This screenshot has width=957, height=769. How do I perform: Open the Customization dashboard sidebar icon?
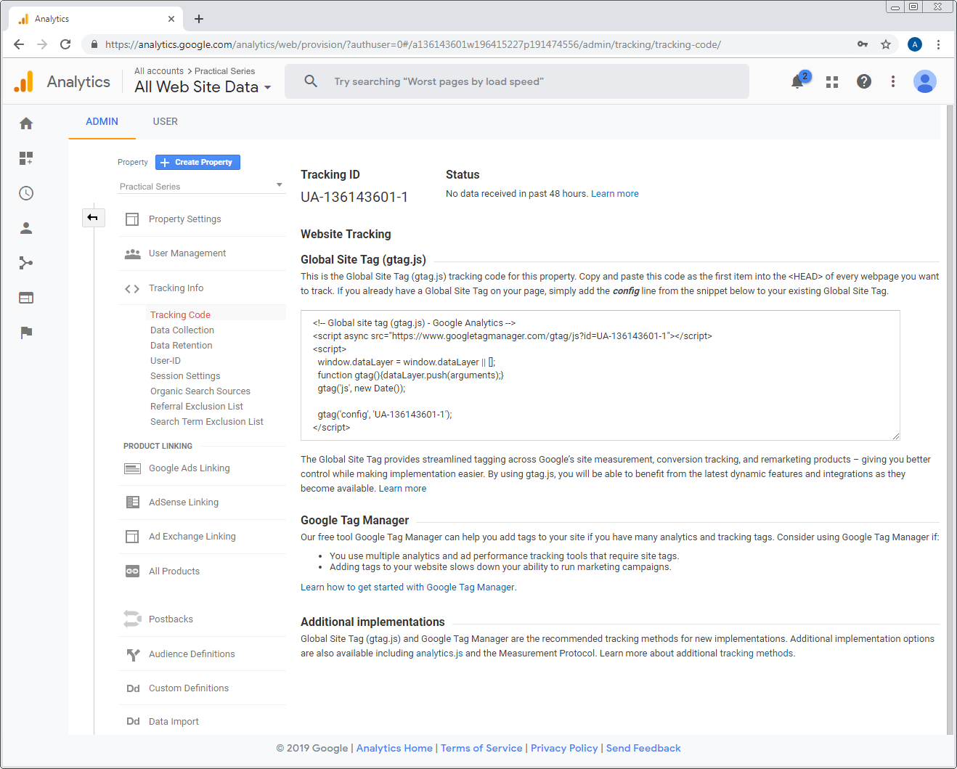tap(26, 158)
